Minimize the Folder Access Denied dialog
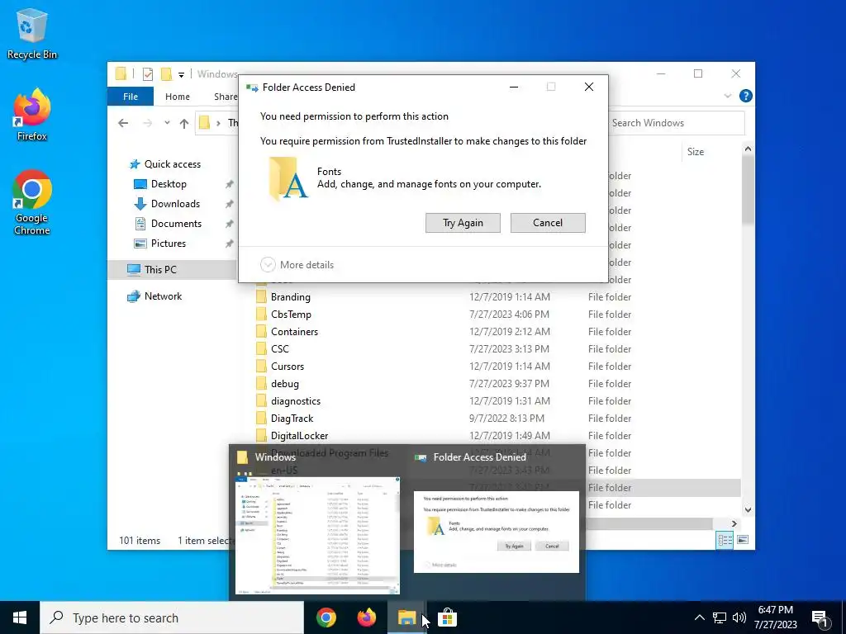This screenshot has width=846, height=634. coord(514,87)
